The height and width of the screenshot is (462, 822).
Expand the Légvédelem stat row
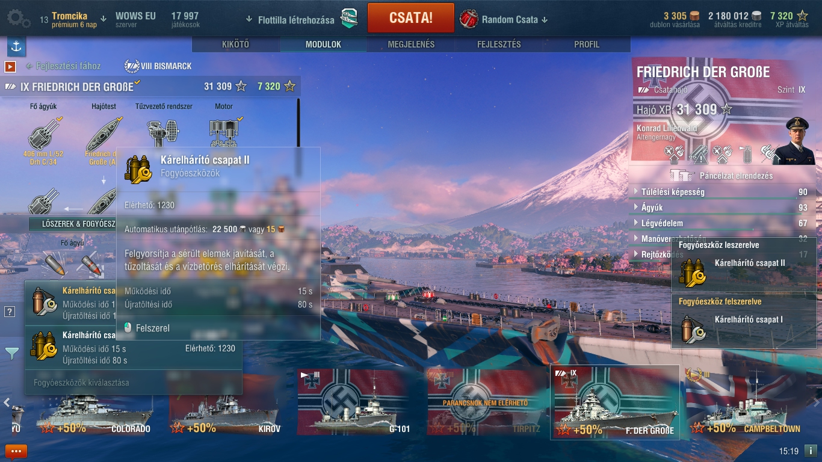coord(722,223)
